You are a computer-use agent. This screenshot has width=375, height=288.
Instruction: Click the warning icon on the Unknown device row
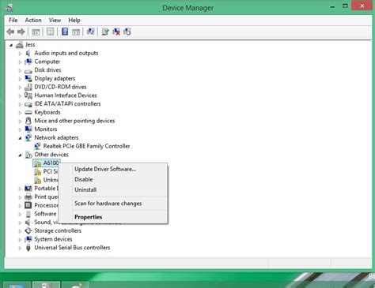38,180
